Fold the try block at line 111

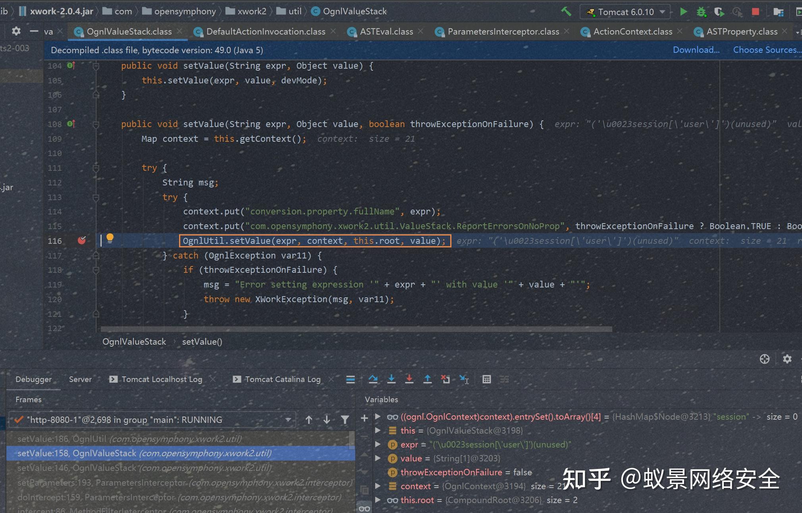tap(96, 168)
